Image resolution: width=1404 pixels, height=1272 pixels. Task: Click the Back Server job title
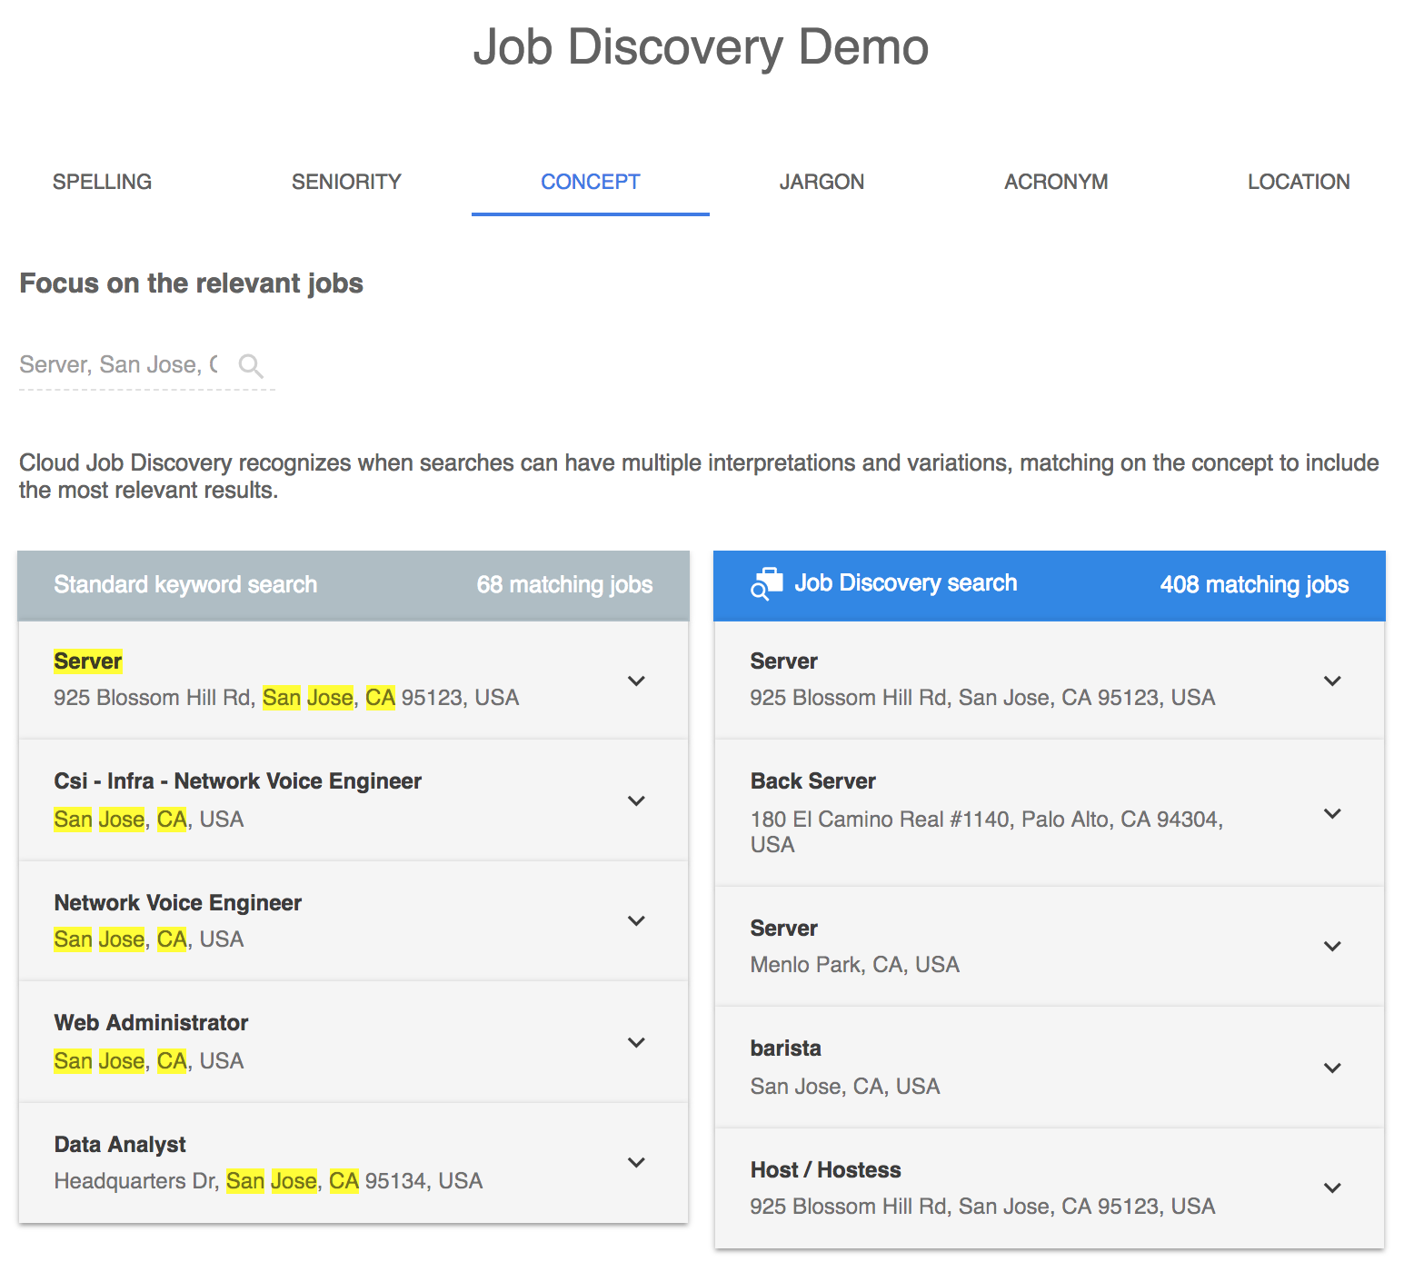click(x=813, y=781)
